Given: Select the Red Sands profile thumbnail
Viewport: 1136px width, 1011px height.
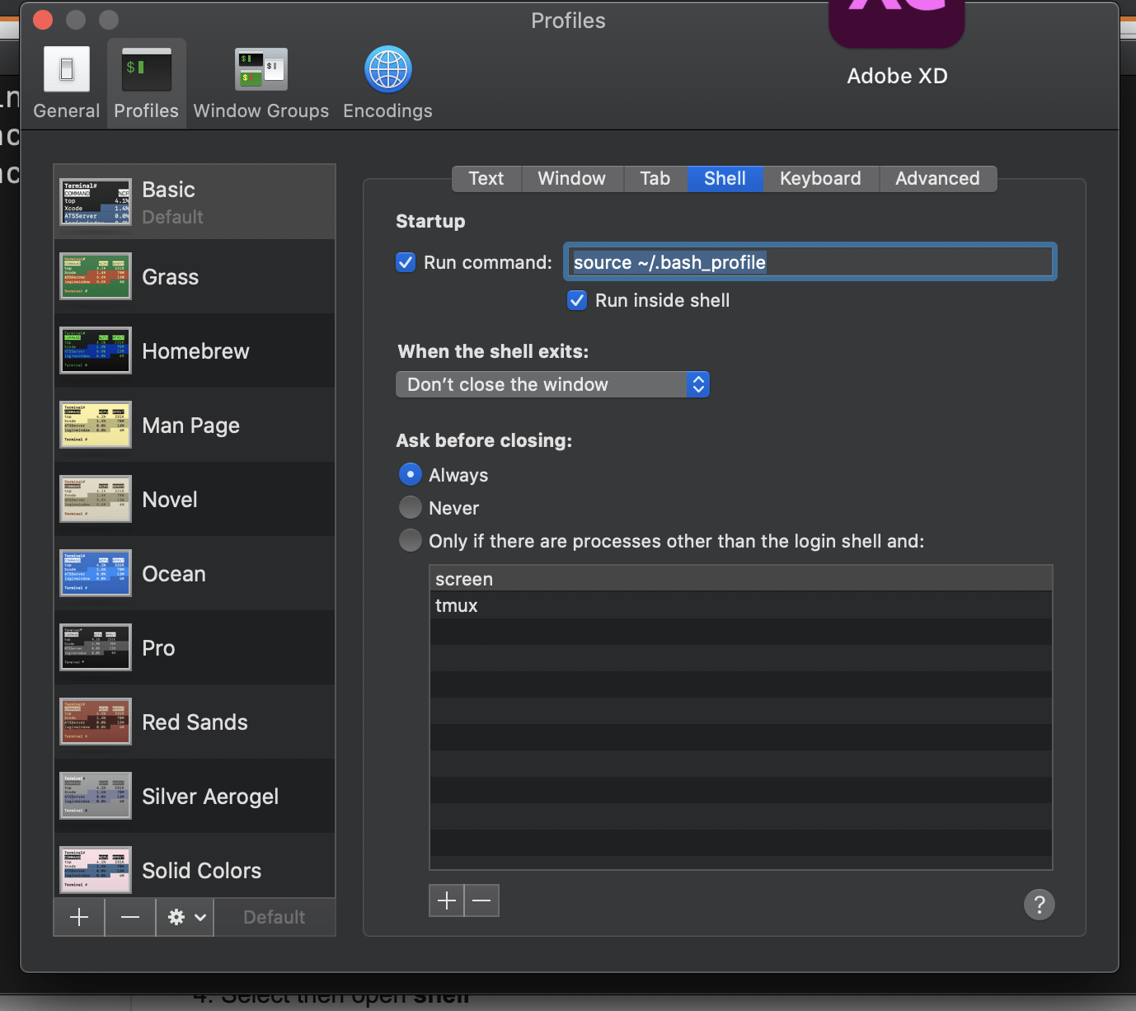Looking at the screenshot, I should coord(96,722).
